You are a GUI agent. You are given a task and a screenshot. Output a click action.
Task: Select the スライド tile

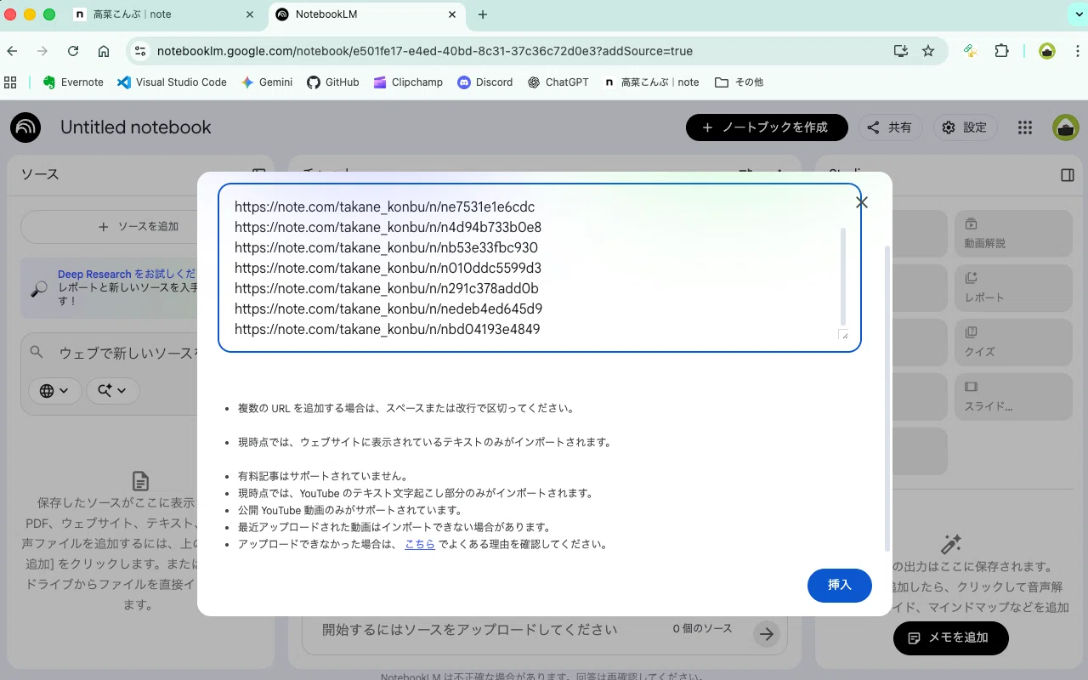tap(1011, 397)
